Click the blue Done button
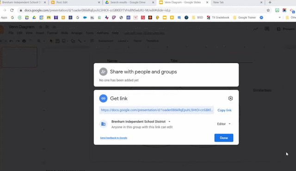 coord(224,138)
